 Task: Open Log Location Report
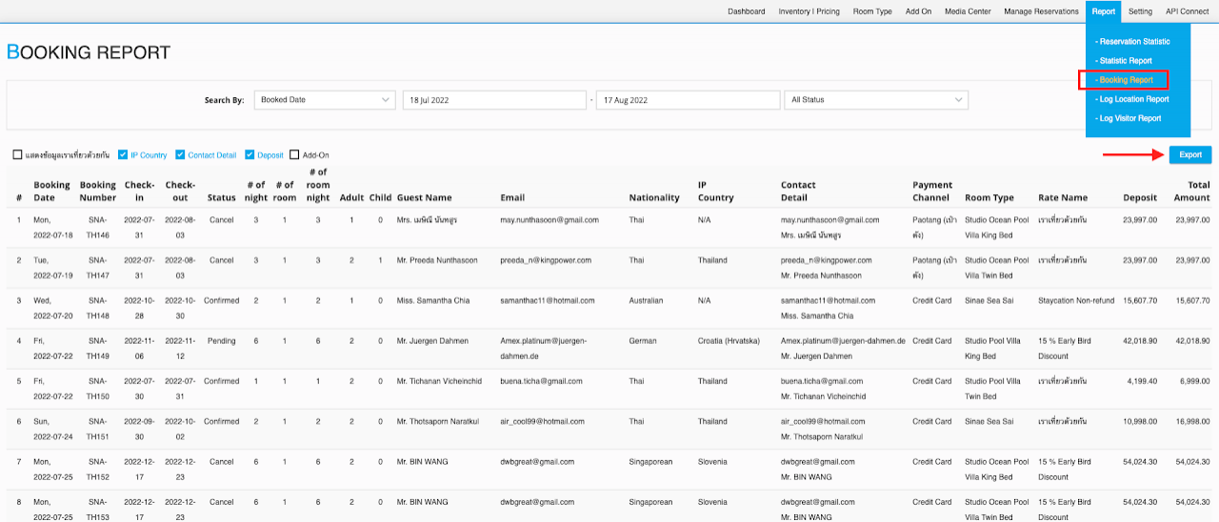pos(1132,99)
